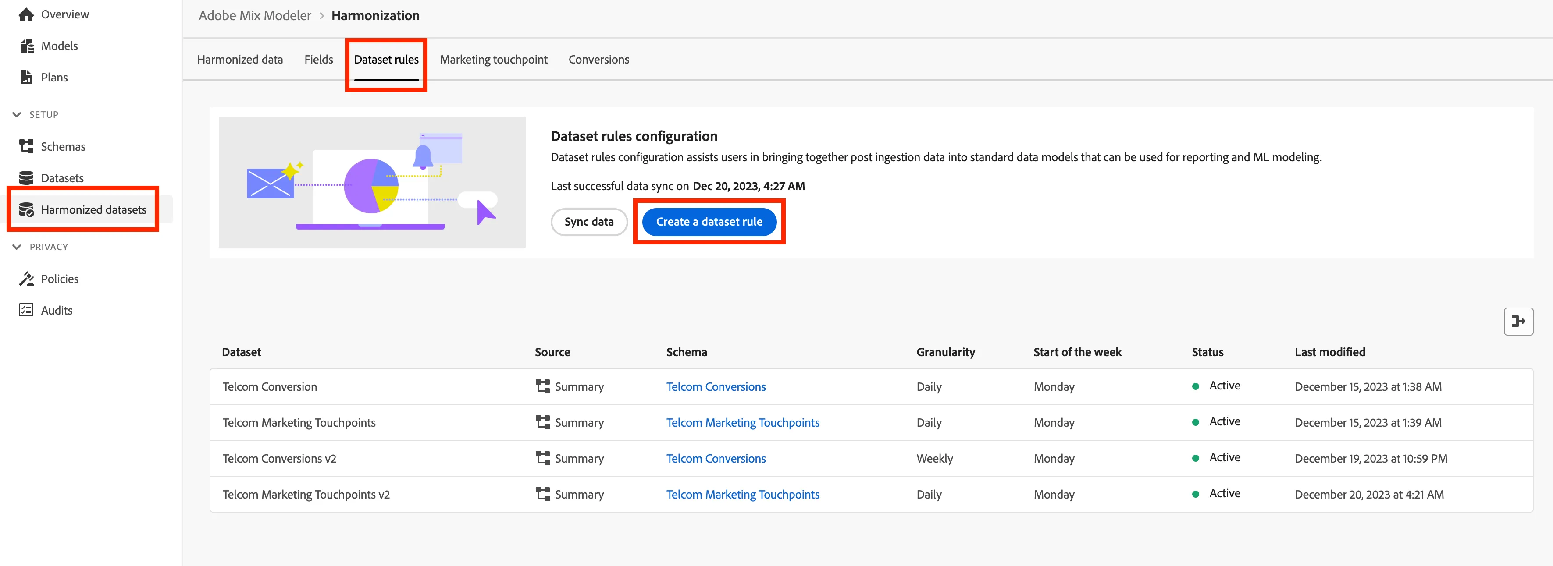Click the Schemas icon in sidebar
Viewport: 1553px width, 566px height.
(26, 146)
